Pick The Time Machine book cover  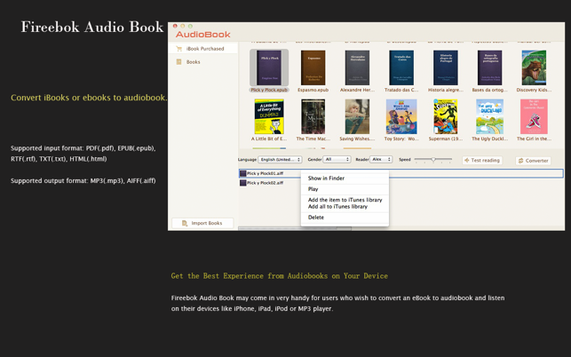click(x=313, y=117)
